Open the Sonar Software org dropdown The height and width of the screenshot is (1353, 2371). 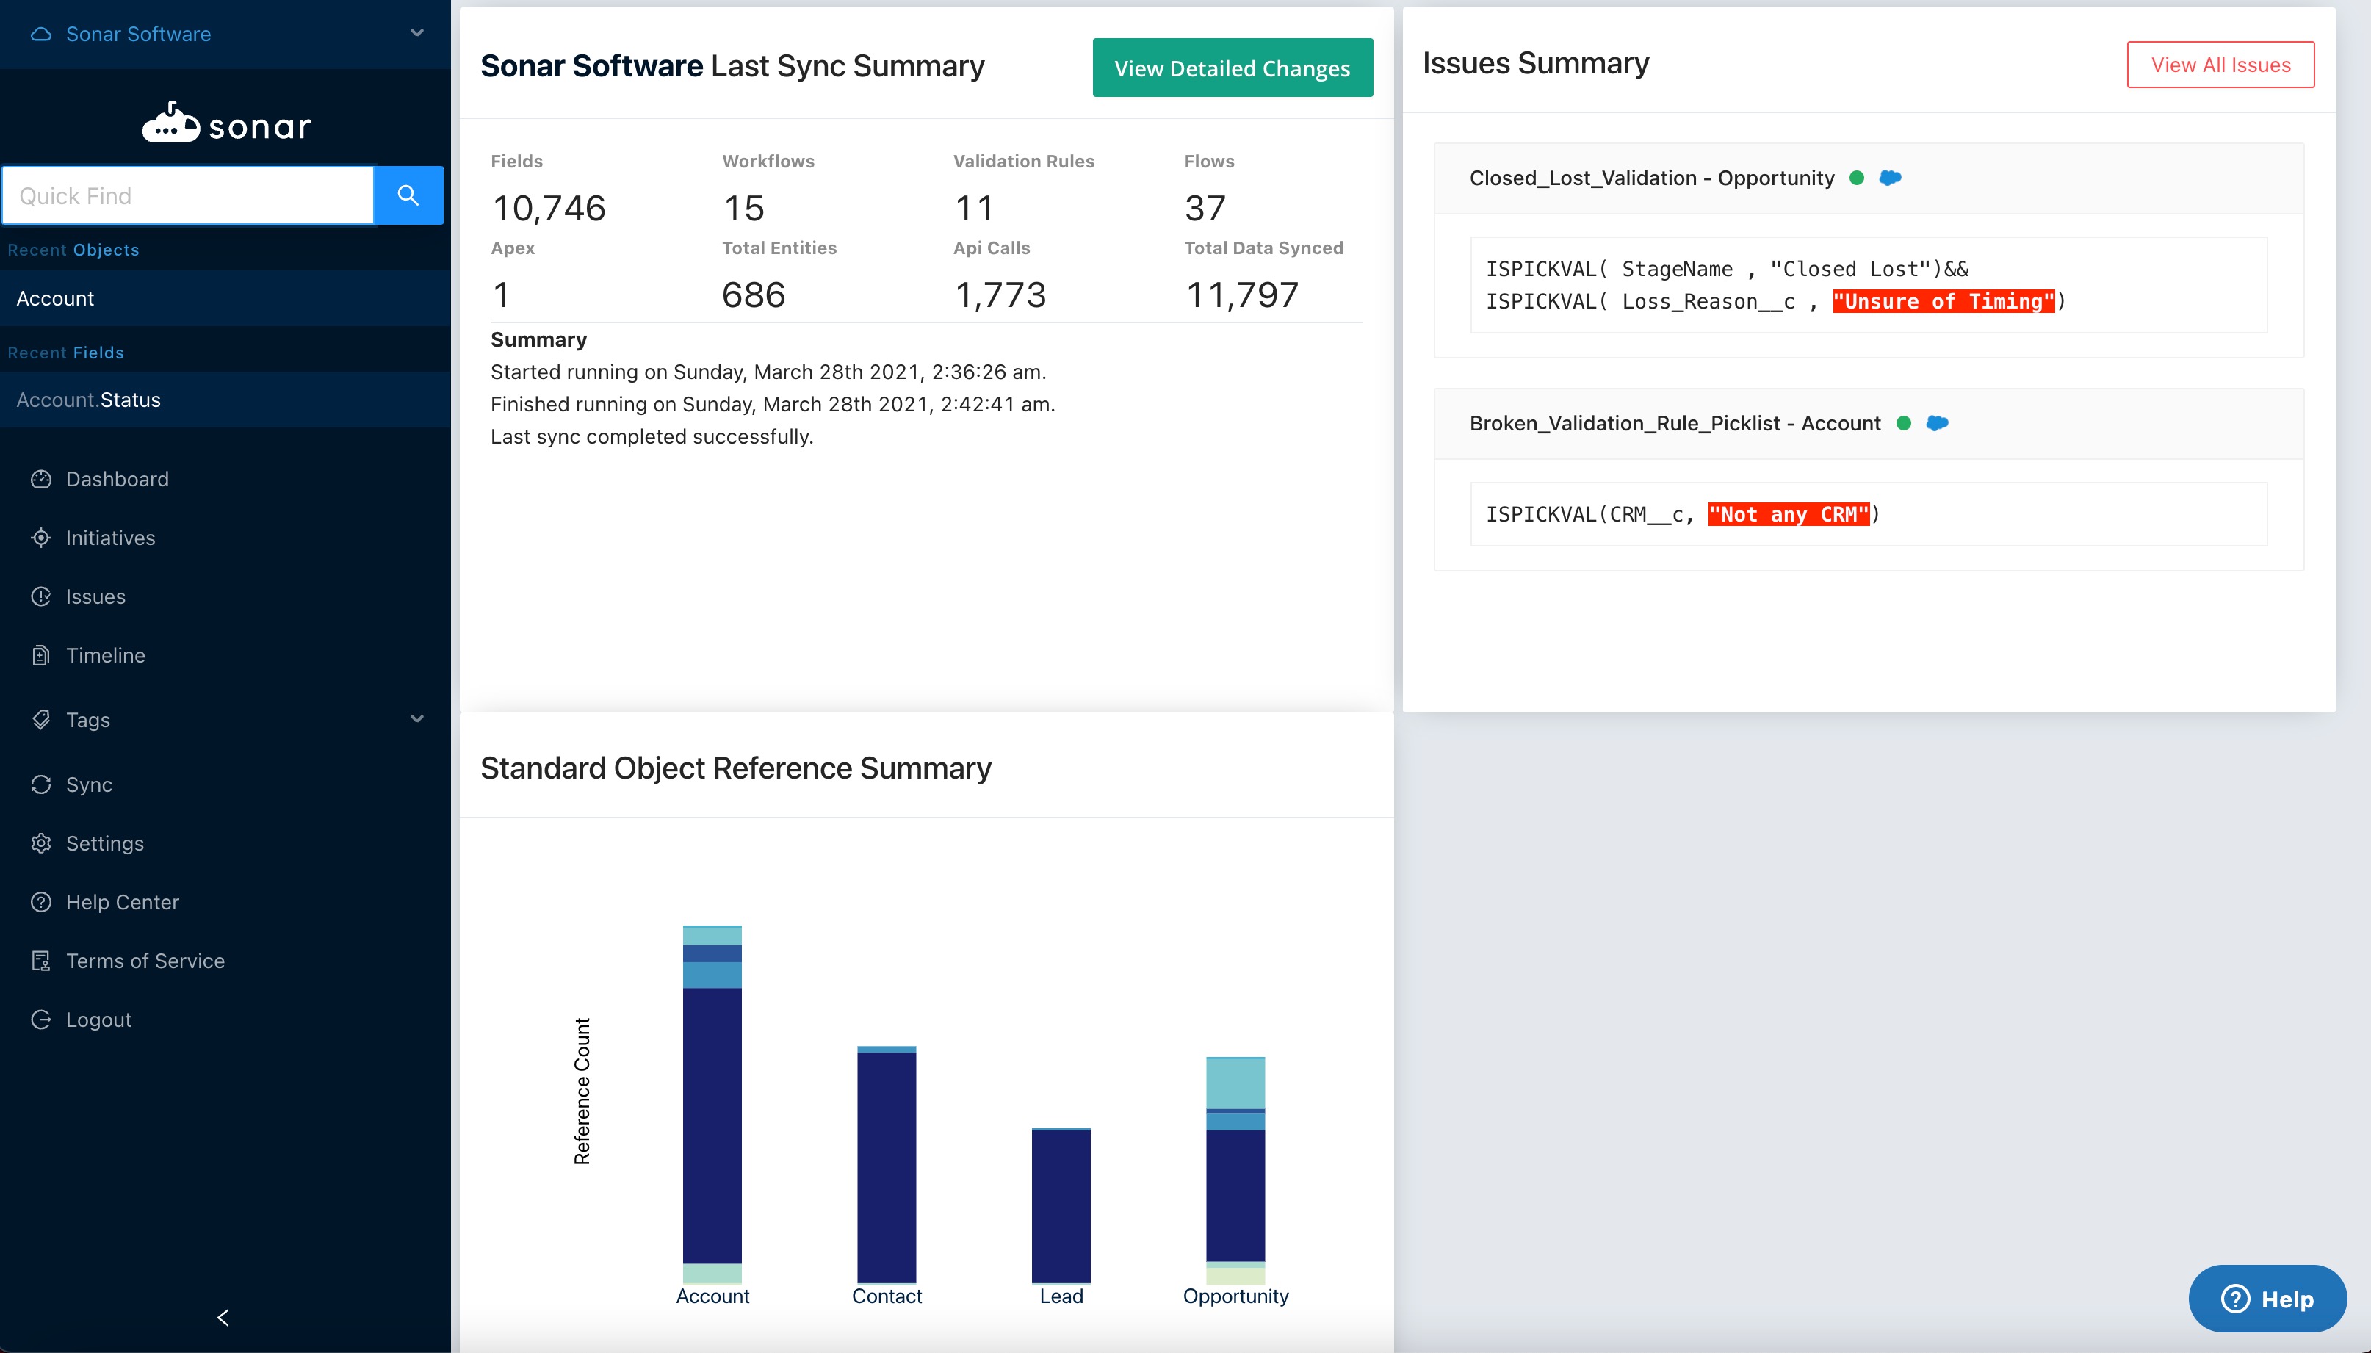pos(417,34)
